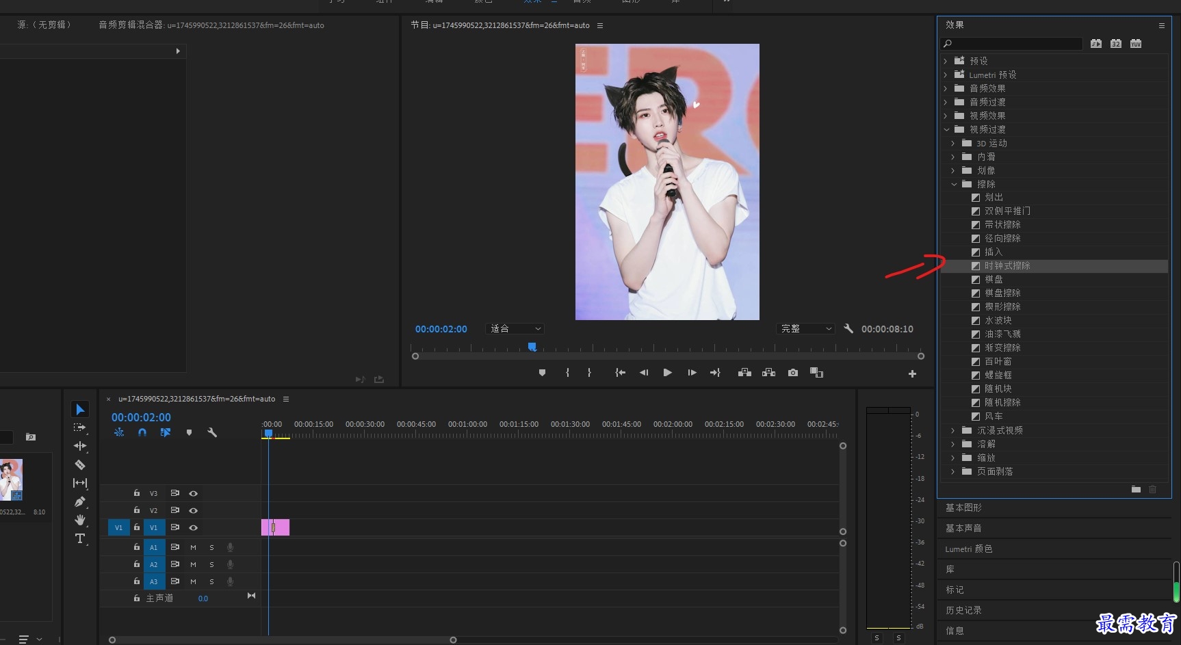Collapse the 擦除 folder
This screenshot has height=645, width=1181.
(x=954, y=184)
